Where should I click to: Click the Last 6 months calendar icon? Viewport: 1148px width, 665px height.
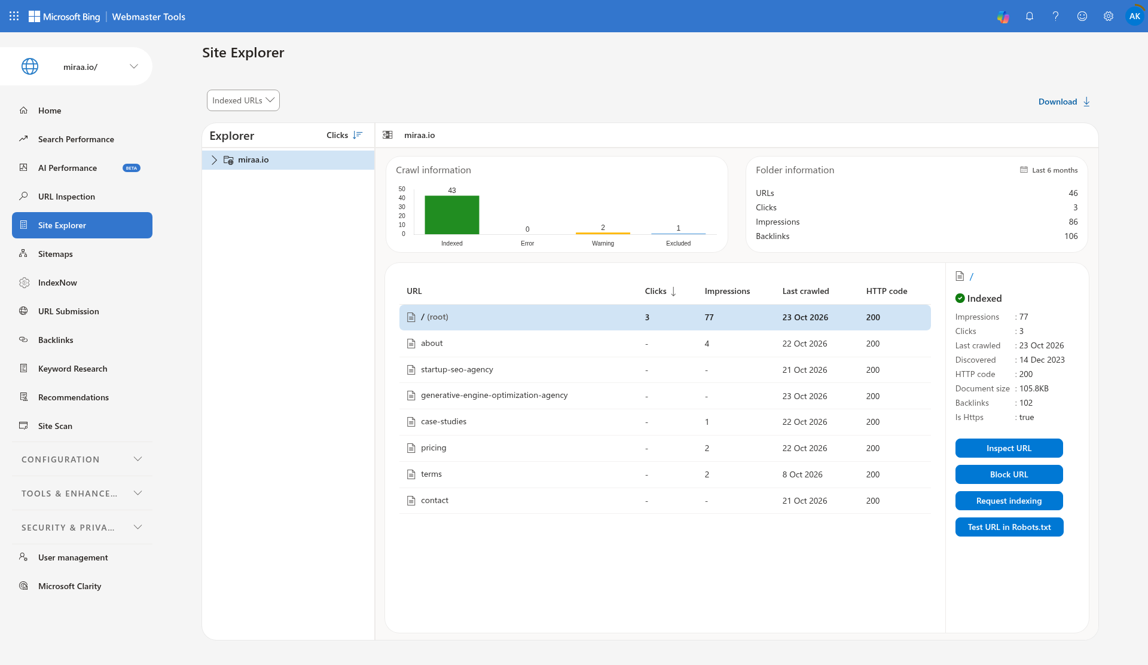coord(1024,170)
